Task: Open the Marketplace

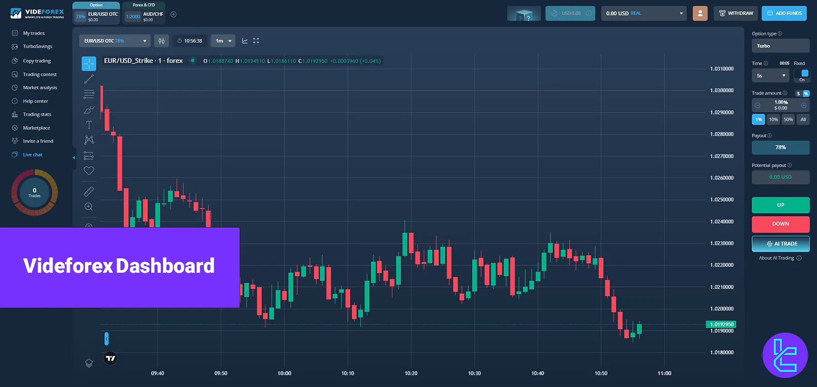Action: pyautogui.click(x=36, y=128)
